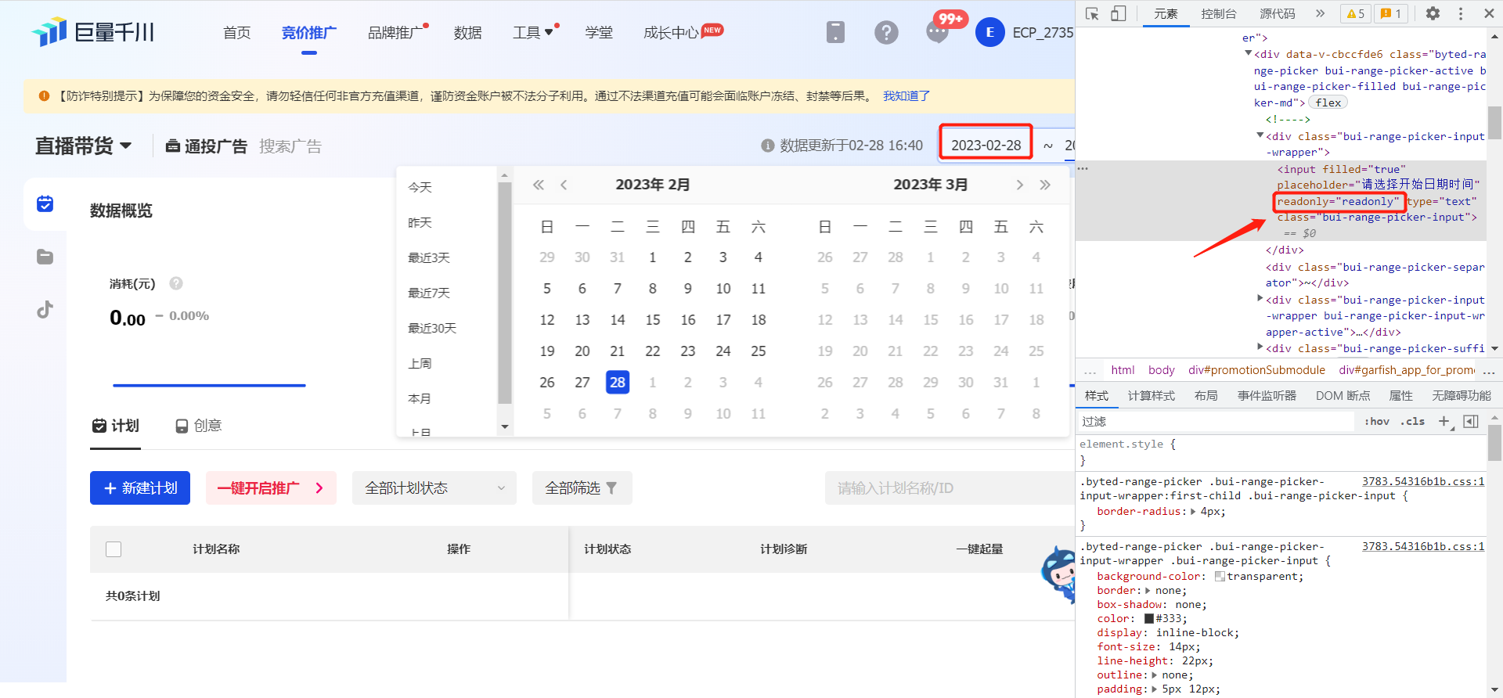The image size is (1503, 698).
Task: Open the 控制台 tab in DevTools
Action: 1219,13
